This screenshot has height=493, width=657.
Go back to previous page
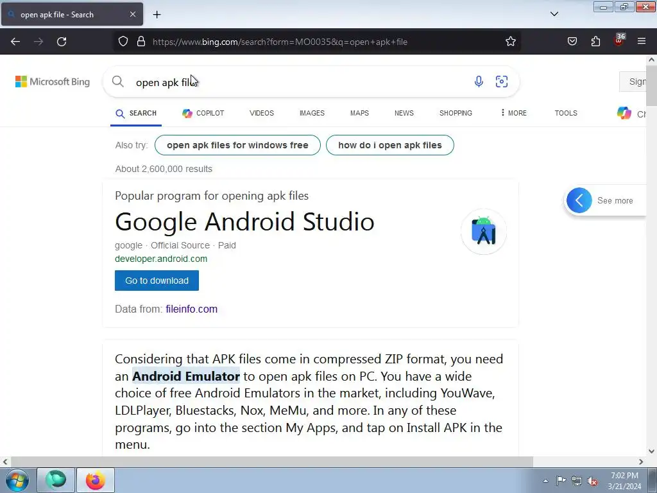[15, 42]
